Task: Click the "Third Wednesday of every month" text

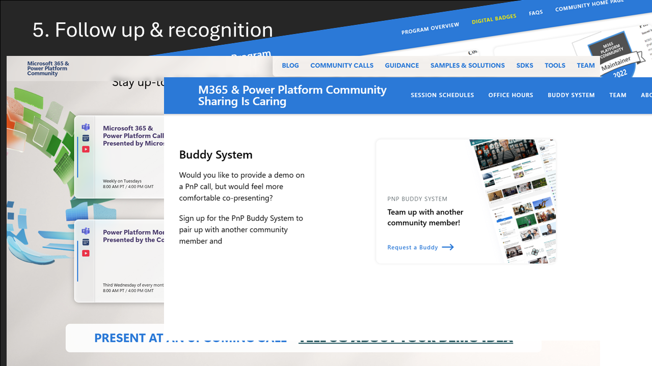Action: pos(133,285)
